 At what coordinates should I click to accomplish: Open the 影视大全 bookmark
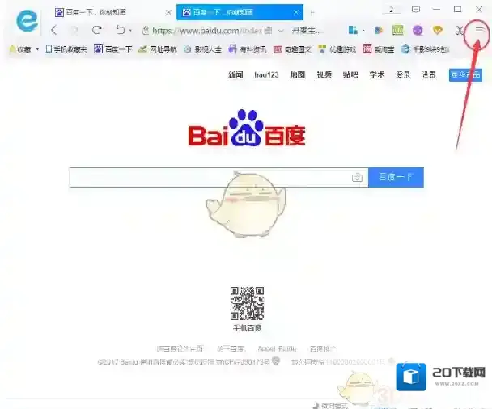point(202,49)
